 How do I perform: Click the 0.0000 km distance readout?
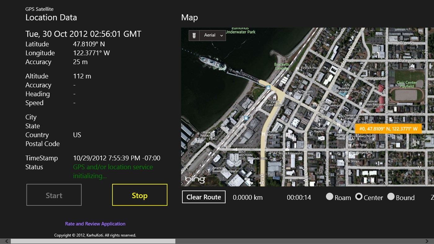coord(248,197)
